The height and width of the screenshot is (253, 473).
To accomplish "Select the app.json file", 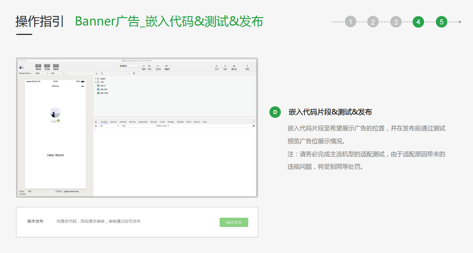I will (102, 89).
